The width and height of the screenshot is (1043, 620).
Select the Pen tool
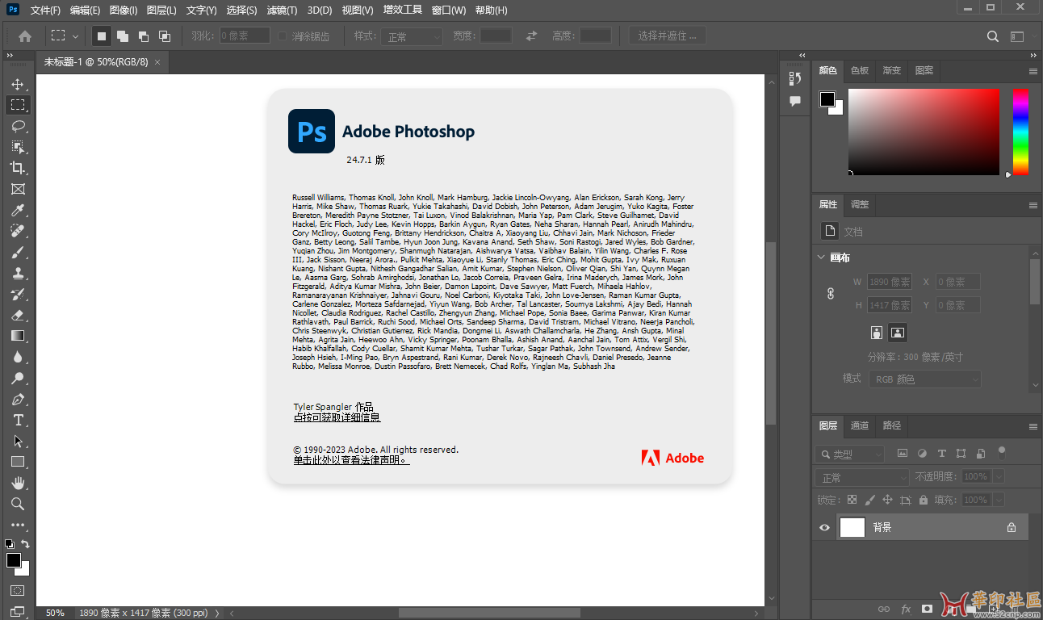[x=18, y=399]
